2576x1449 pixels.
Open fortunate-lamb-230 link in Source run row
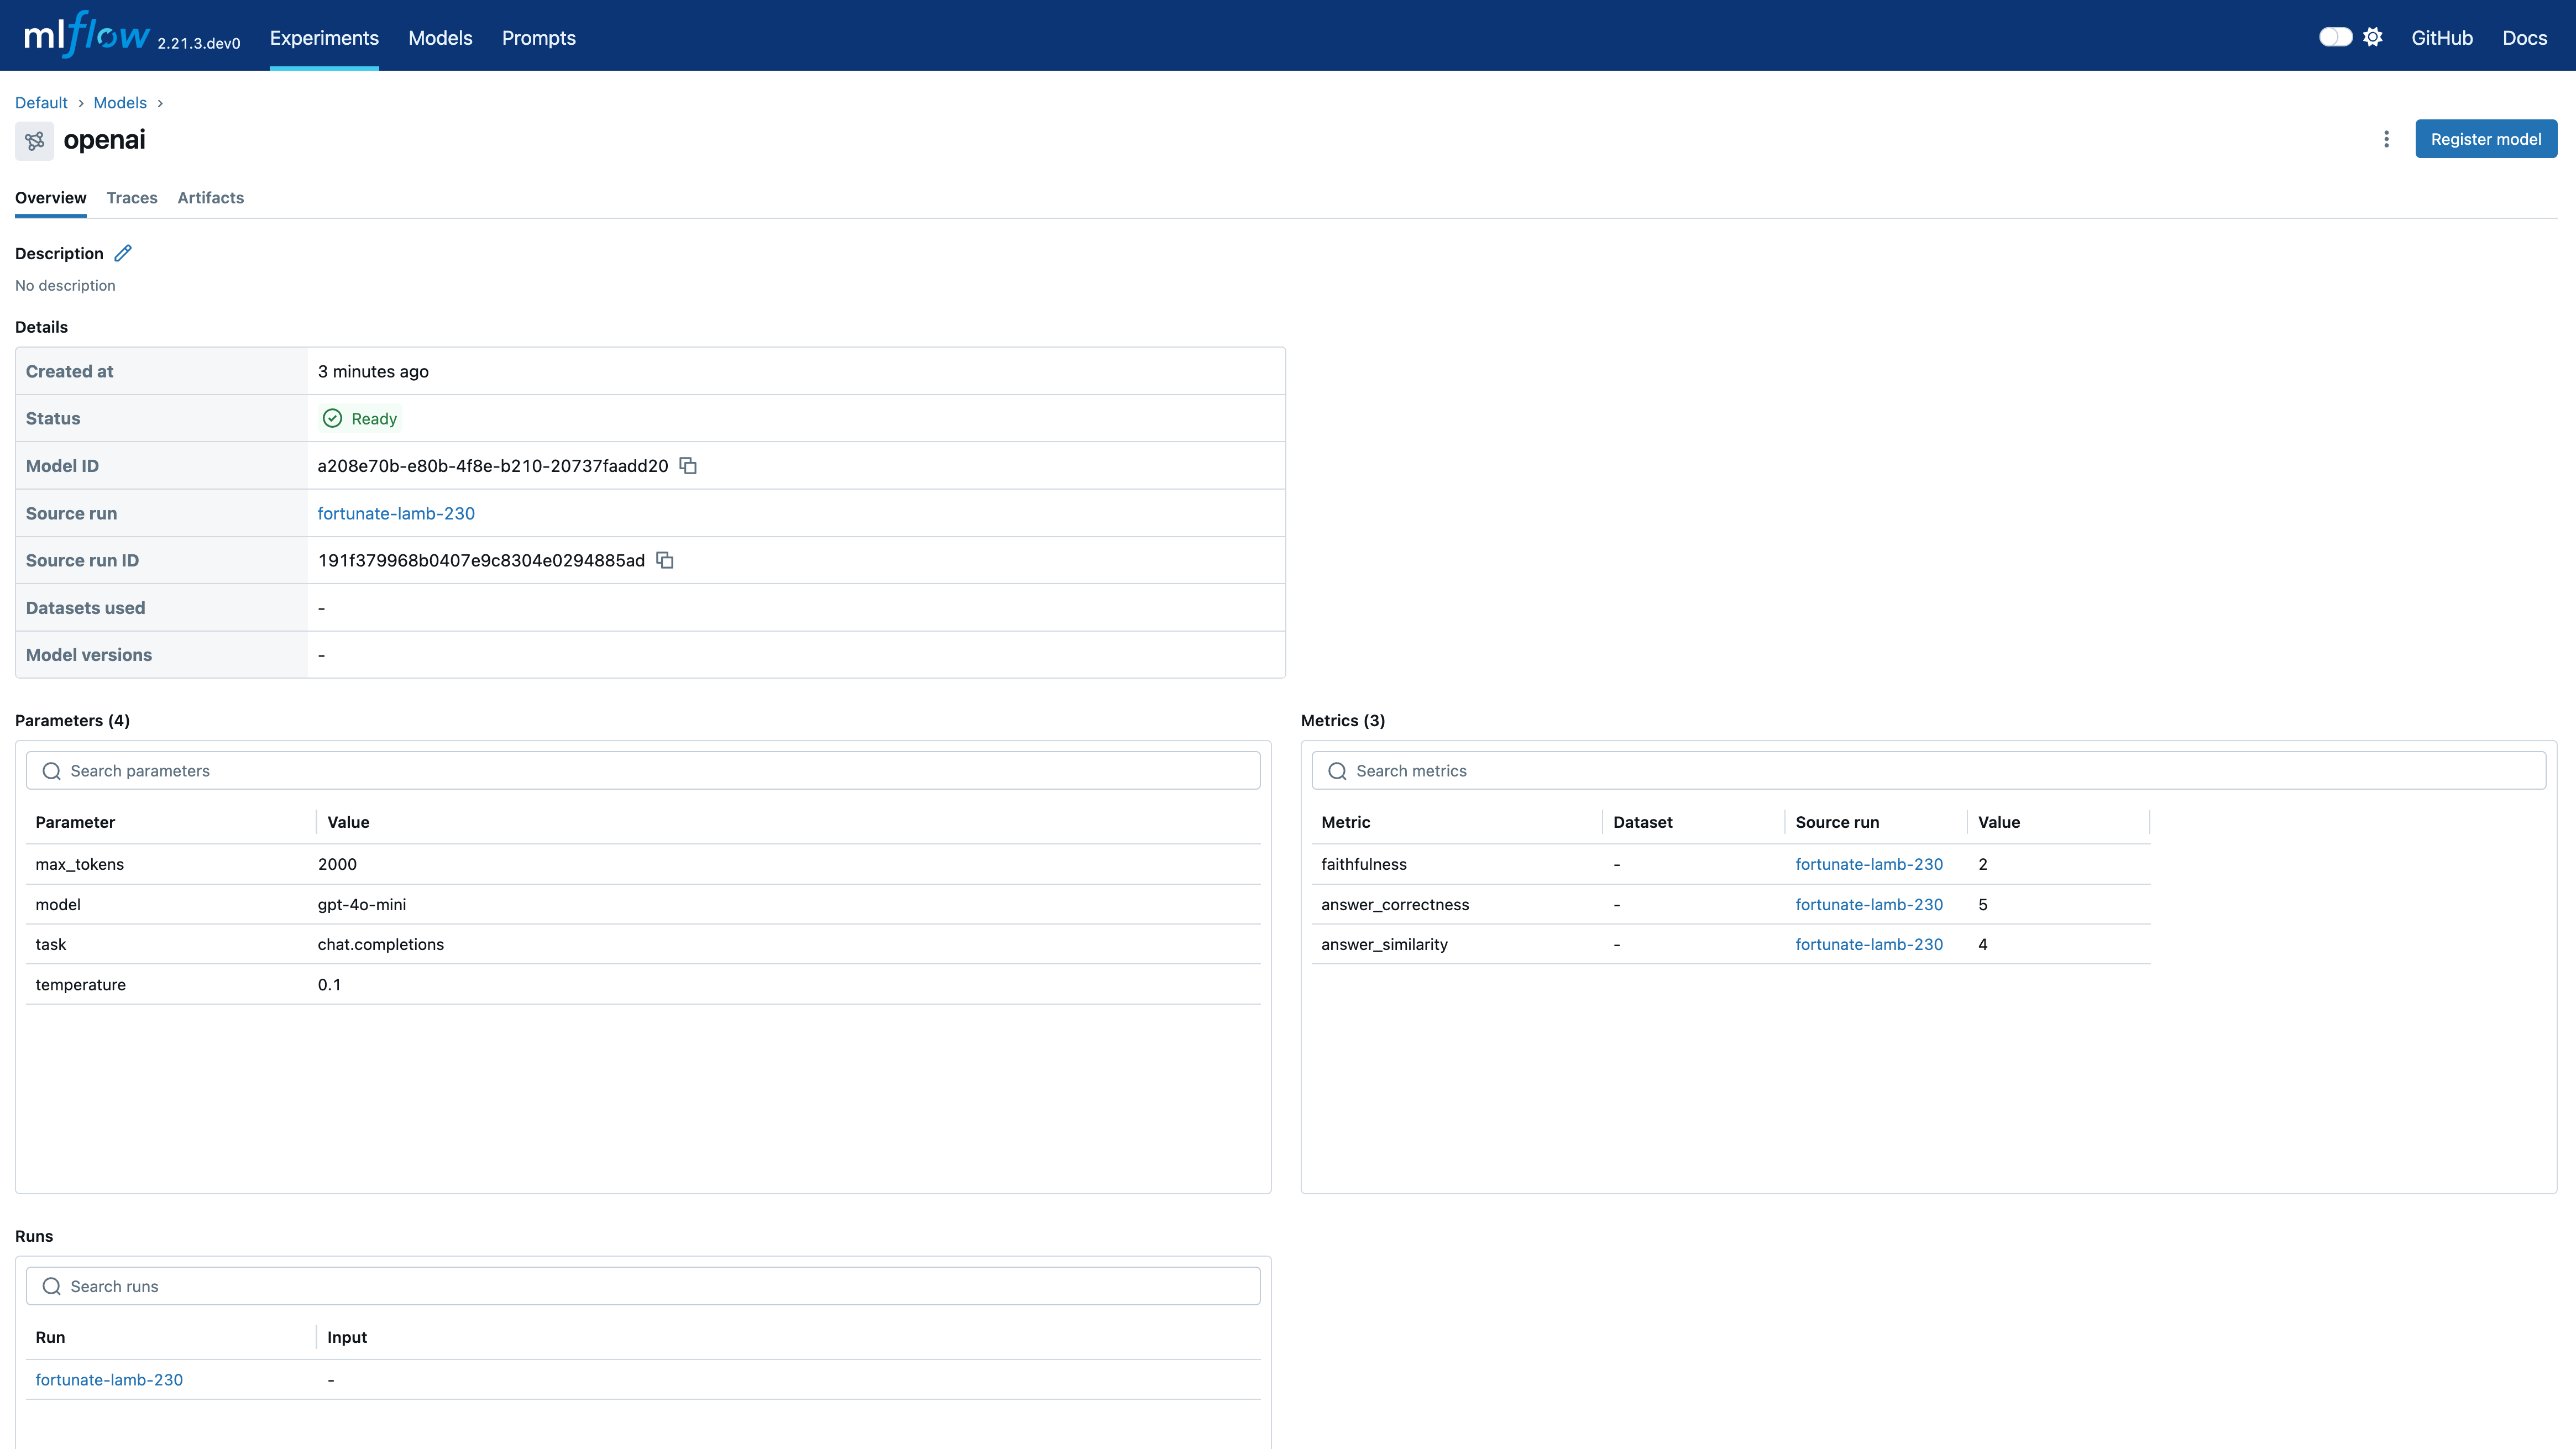tap(396, 513)
